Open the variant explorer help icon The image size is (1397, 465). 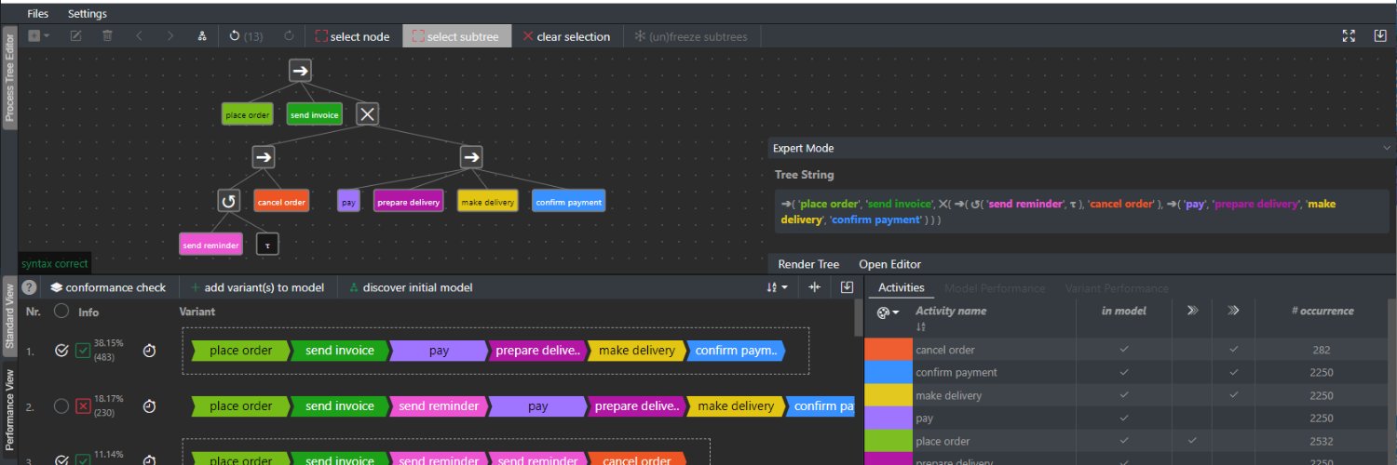tap(29, 287)
